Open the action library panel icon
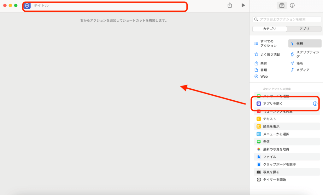 tap(282, 5)
